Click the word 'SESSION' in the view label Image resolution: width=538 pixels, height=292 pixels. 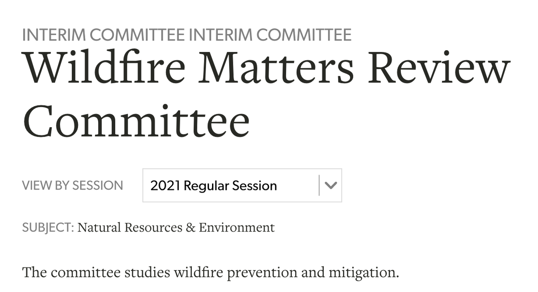click(x=98, y=185)
